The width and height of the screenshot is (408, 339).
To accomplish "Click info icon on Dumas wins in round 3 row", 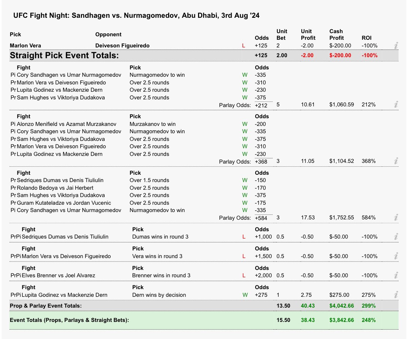I will [396, 237].
